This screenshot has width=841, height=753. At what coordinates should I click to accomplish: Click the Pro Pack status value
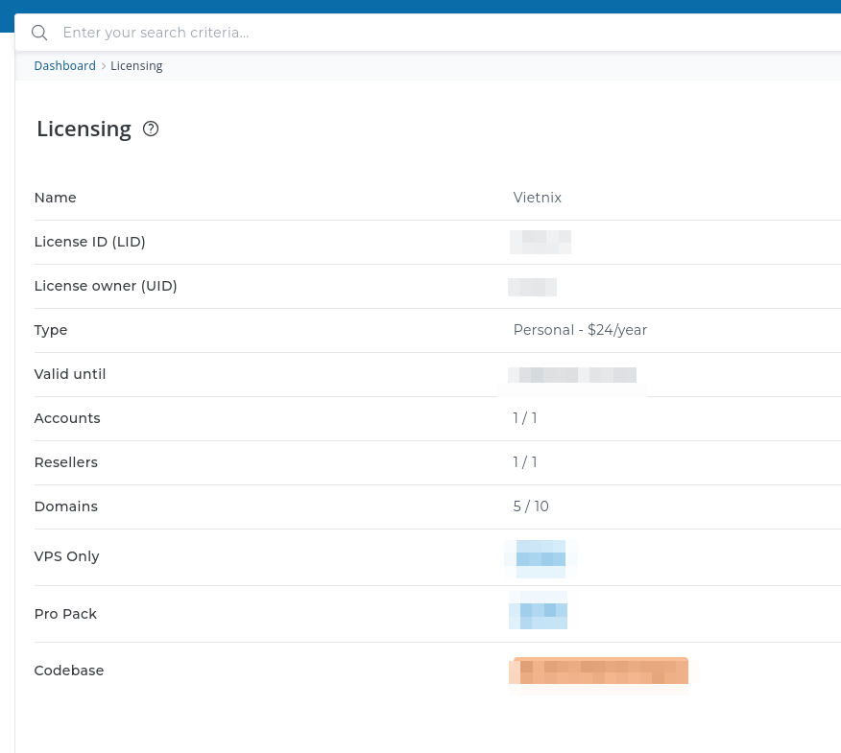click(x=538, y=610)
